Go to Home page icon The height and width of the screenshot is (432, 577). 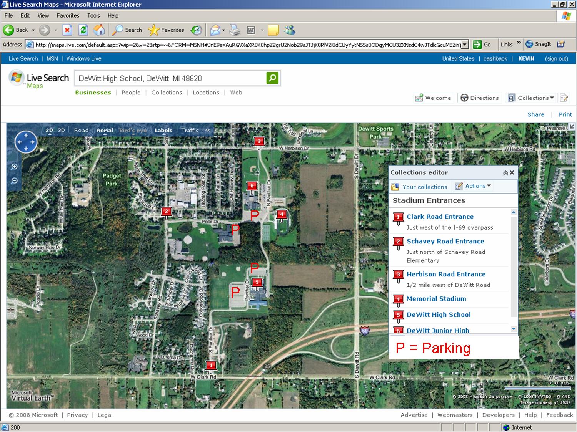point(99,30)
